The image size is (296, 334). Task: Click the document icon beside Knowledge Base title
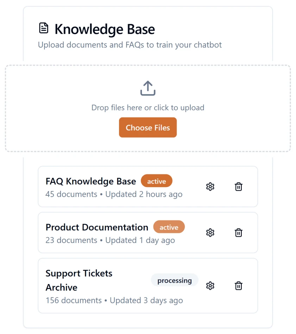pyautogui.click(x=43, y=28)
